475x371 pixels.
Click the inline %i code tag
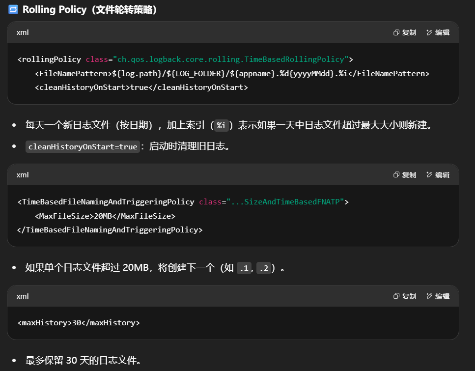(221, 125)
